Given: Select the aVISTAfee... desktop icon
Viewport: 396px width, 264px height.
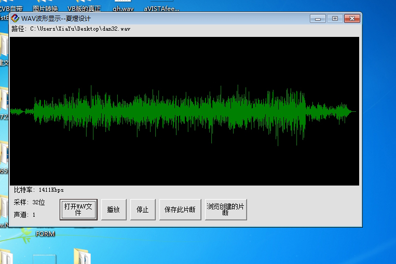Looking at the screenshot, I should click(x=161, y=8).
